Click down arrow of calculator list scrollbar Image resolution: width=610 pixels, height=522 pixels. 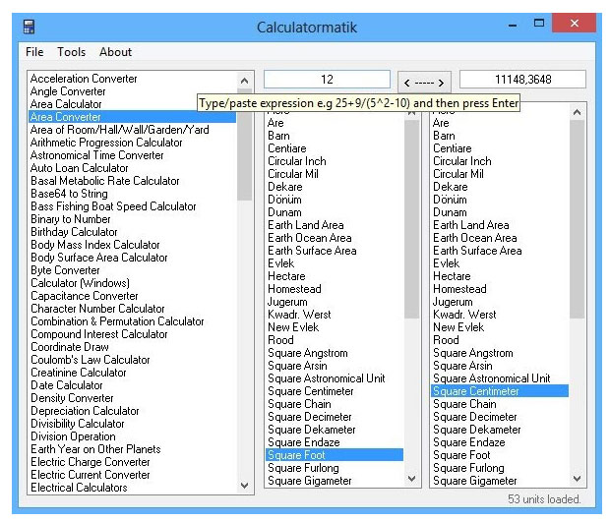[244, 485]
